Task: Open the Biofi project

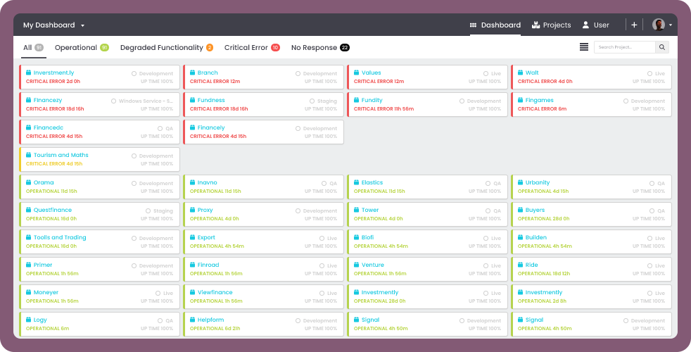Action: point(367,237)
